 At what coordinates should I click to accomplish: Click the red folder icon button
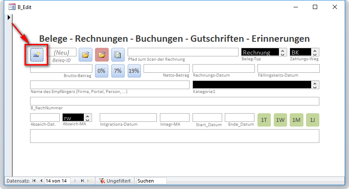[102, 55]
